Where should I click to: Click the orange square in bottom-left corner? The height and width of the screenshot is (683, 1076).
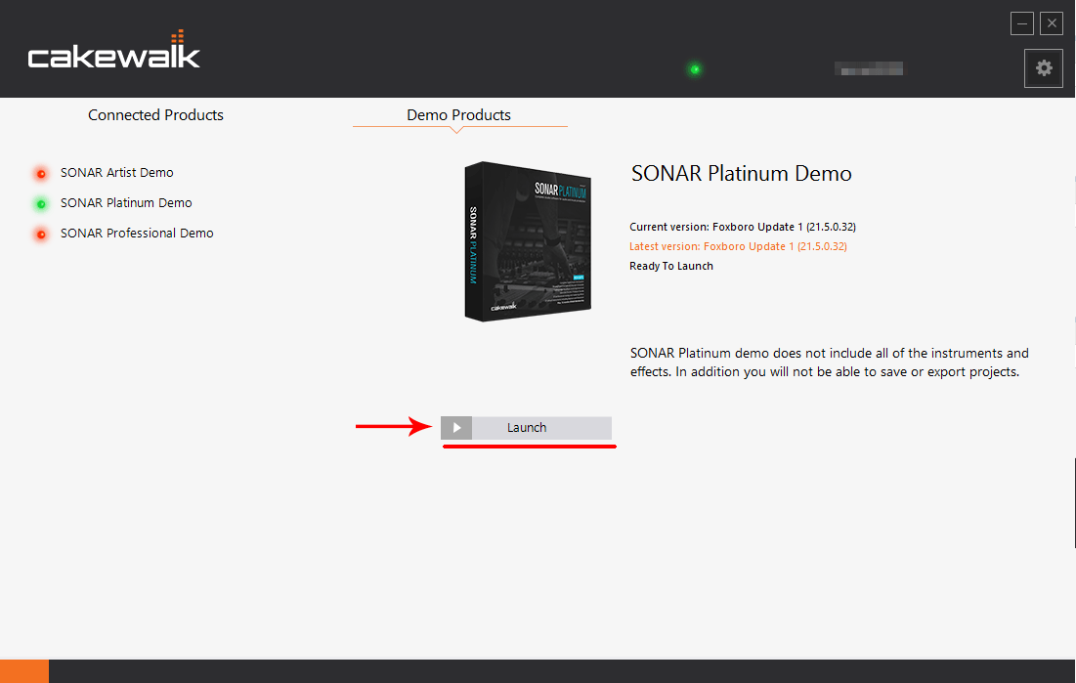coord(23,671)
